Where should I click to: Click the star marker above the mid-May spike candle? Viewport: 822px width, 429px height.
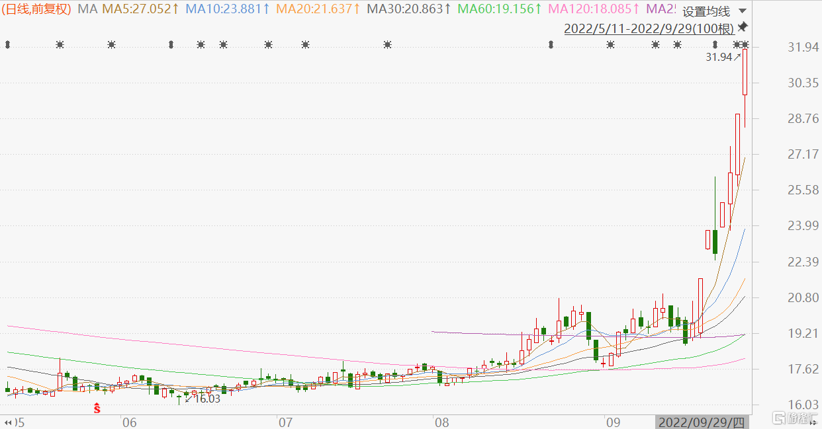[60, 45]
